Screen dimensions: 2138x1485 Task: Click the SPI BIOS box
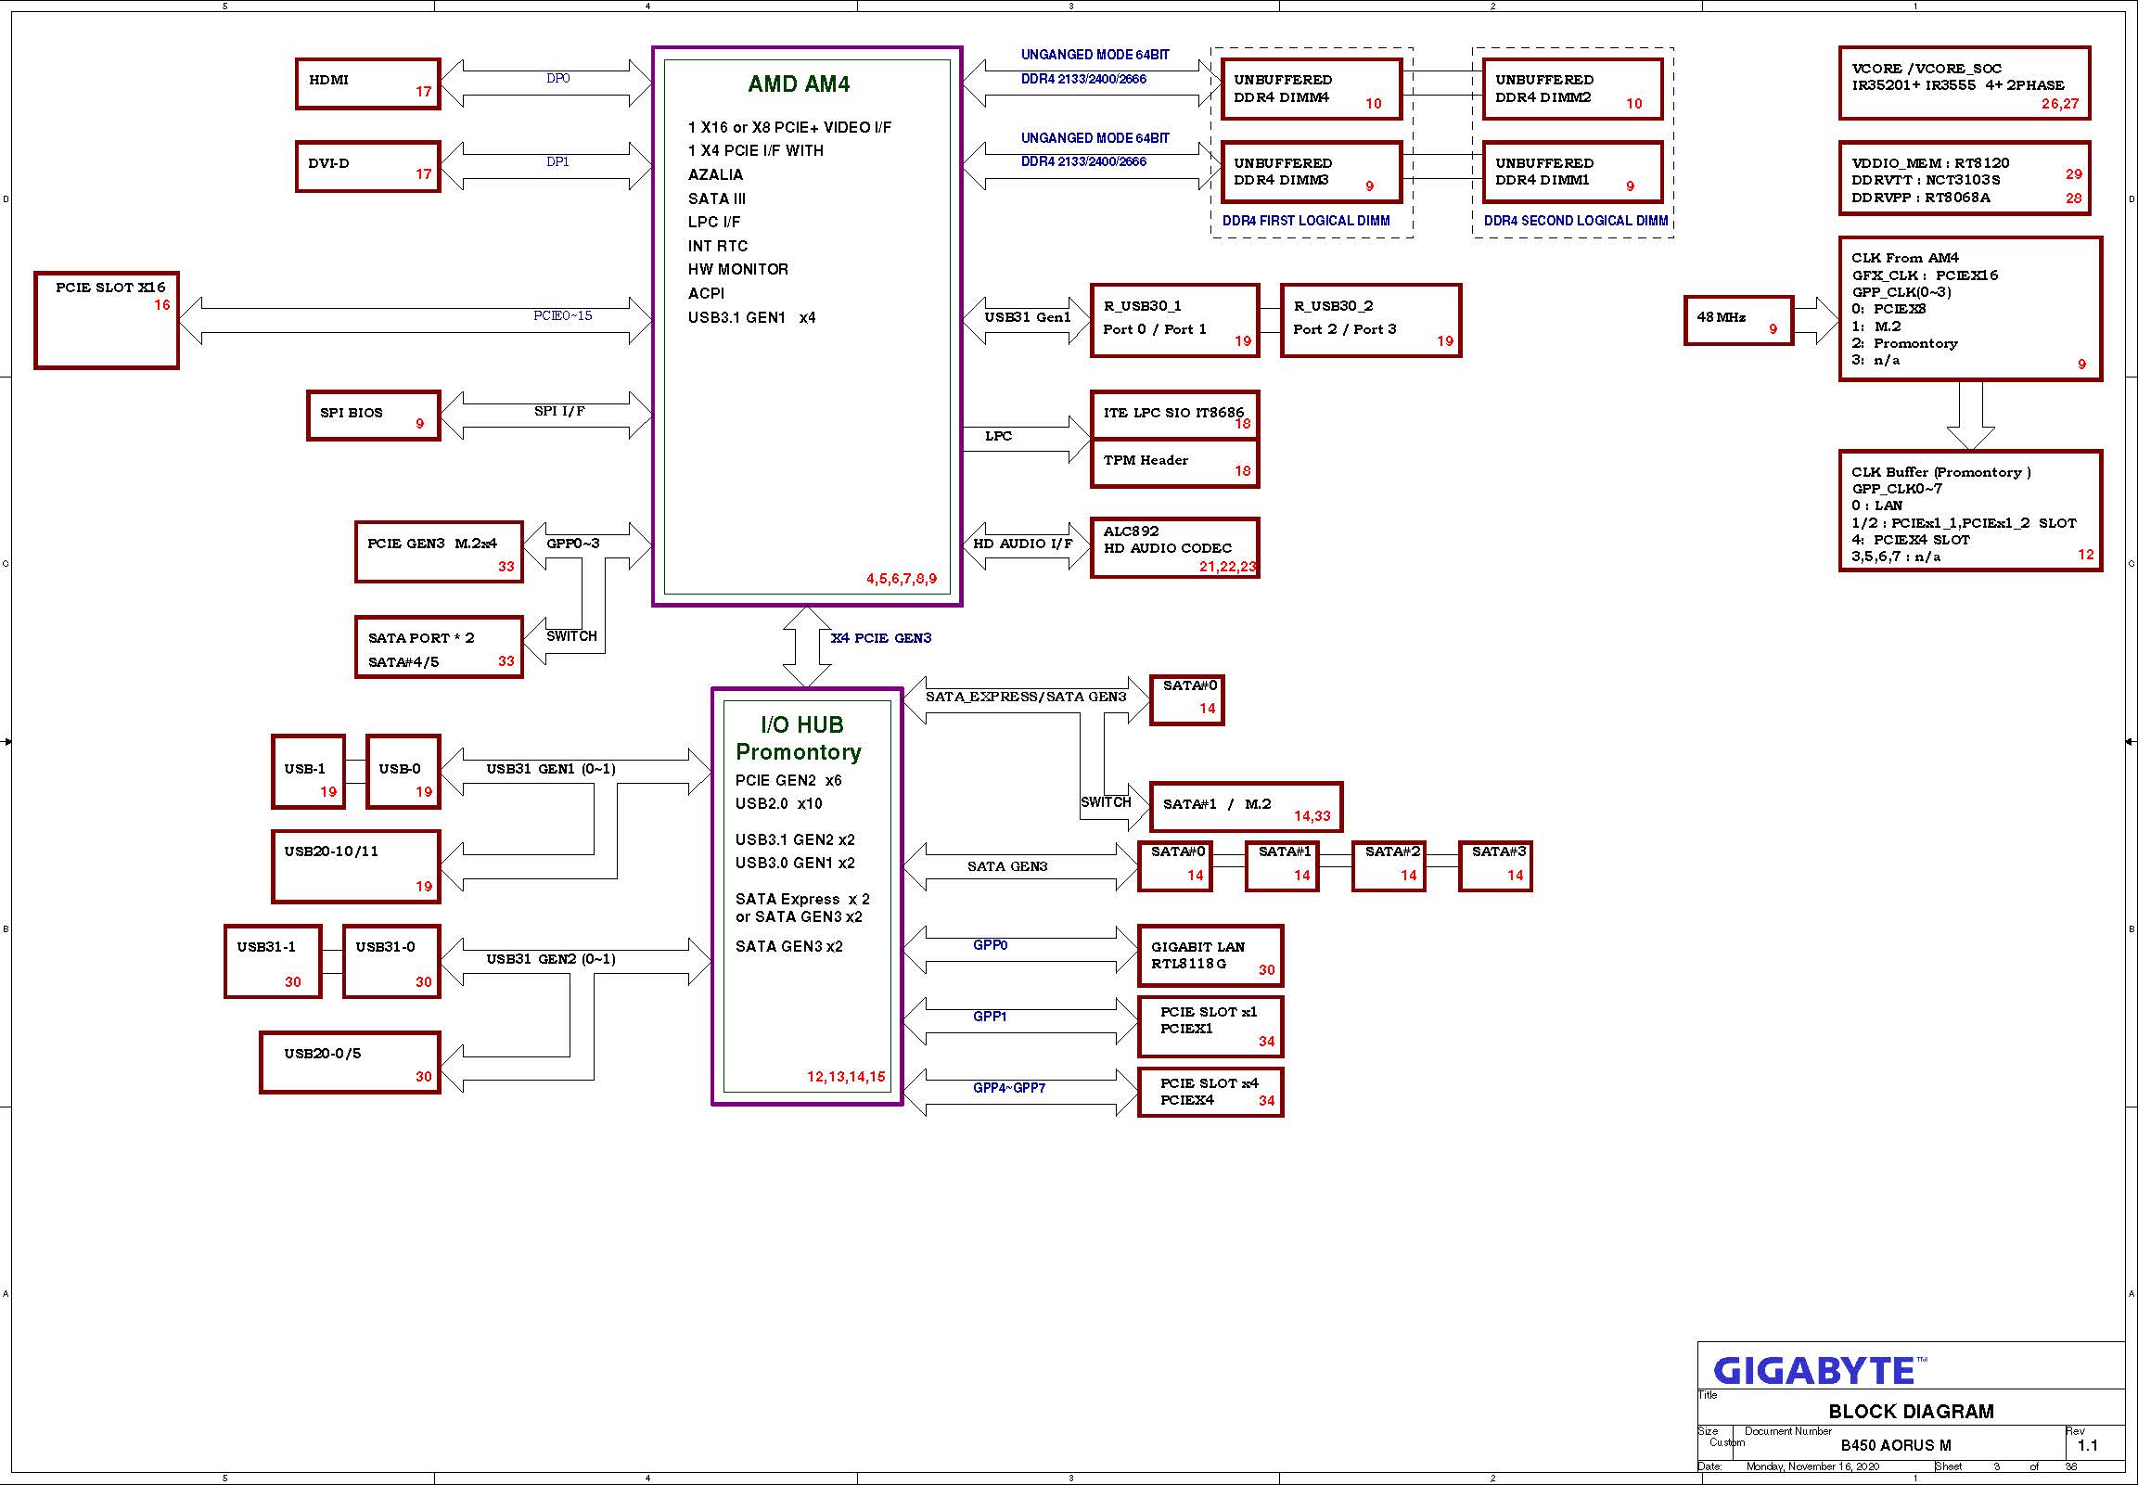(372, 415)
